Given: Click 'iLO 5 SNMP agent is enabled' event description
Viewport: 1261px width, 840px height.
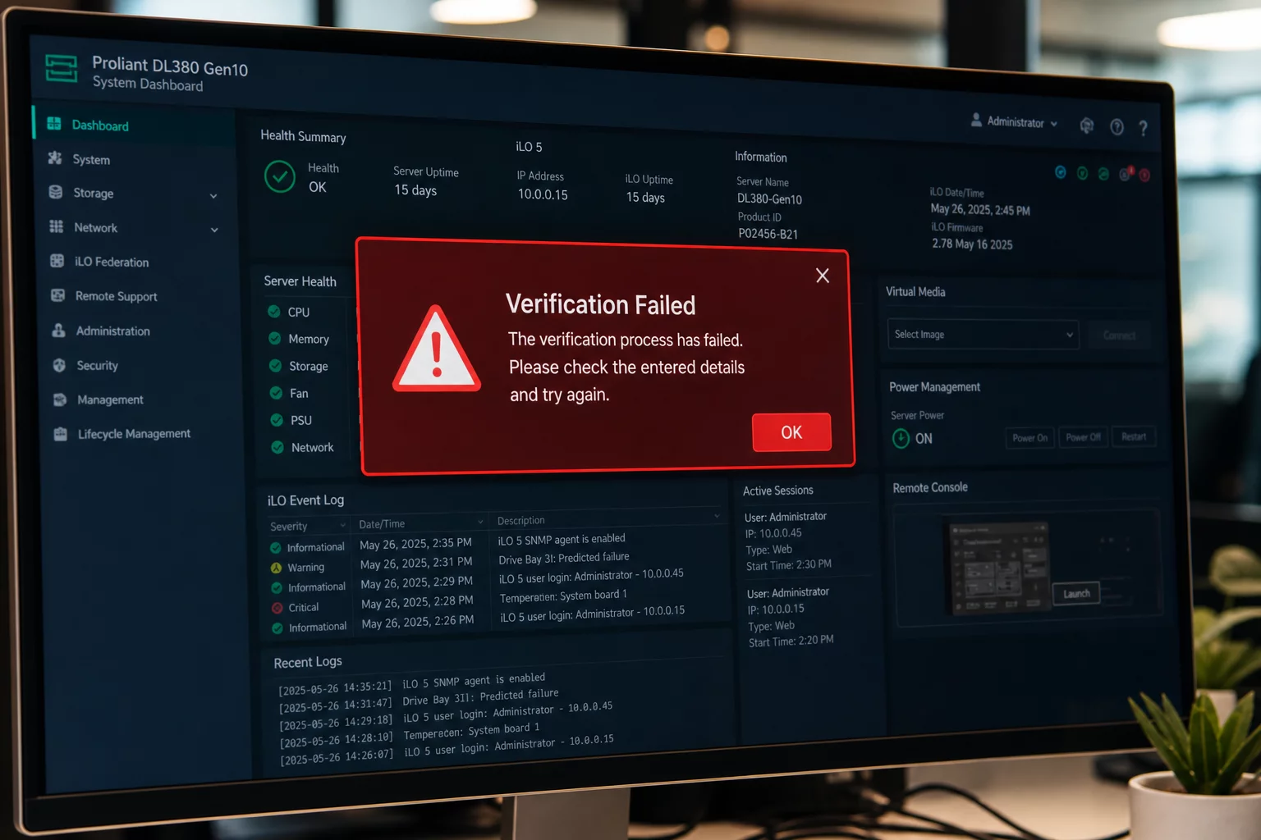Looking at the screenshot, I should click(562, 539).
